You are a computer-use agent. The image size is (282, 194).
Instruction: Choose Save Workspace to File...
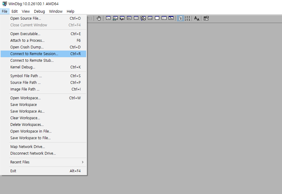43,138
